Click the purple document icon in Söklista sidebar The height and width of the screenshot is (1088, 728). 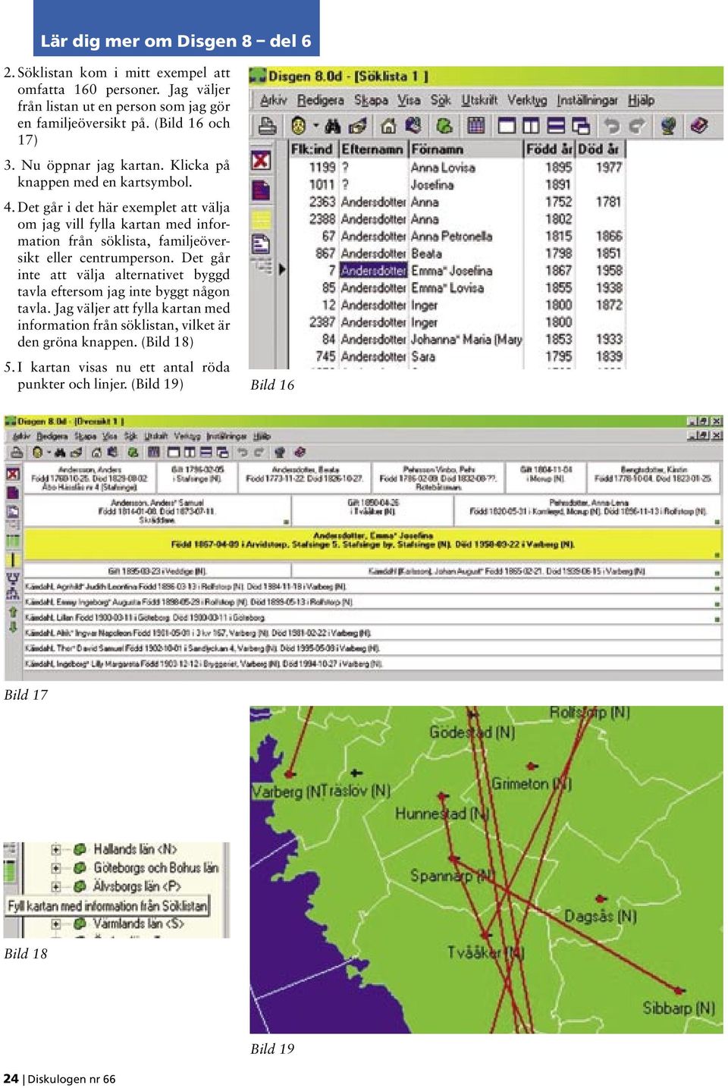[261, 190]
